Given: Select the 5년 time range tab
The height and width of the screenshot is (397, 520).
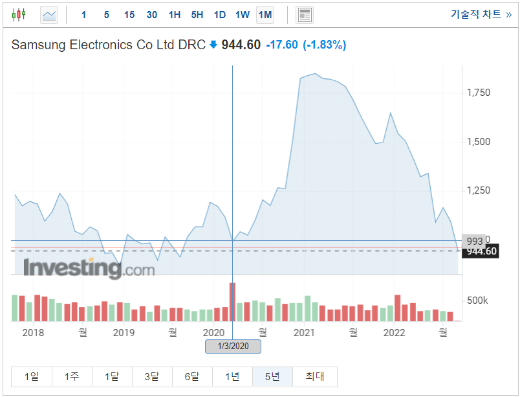Looking at the screenshot, I should 272,376.
